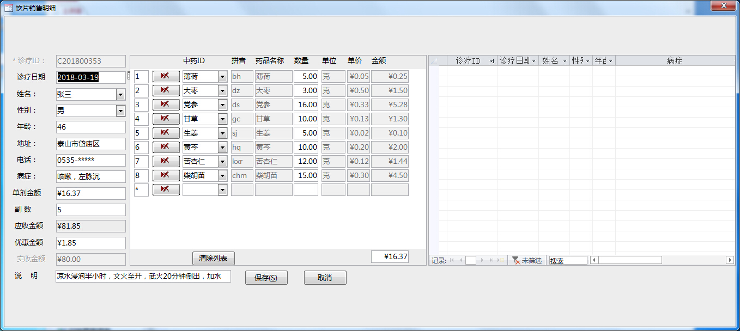Click the quantity 15.00 for 柴胡苗
This screenshot has height=331, width=740.
pos(306,175)
